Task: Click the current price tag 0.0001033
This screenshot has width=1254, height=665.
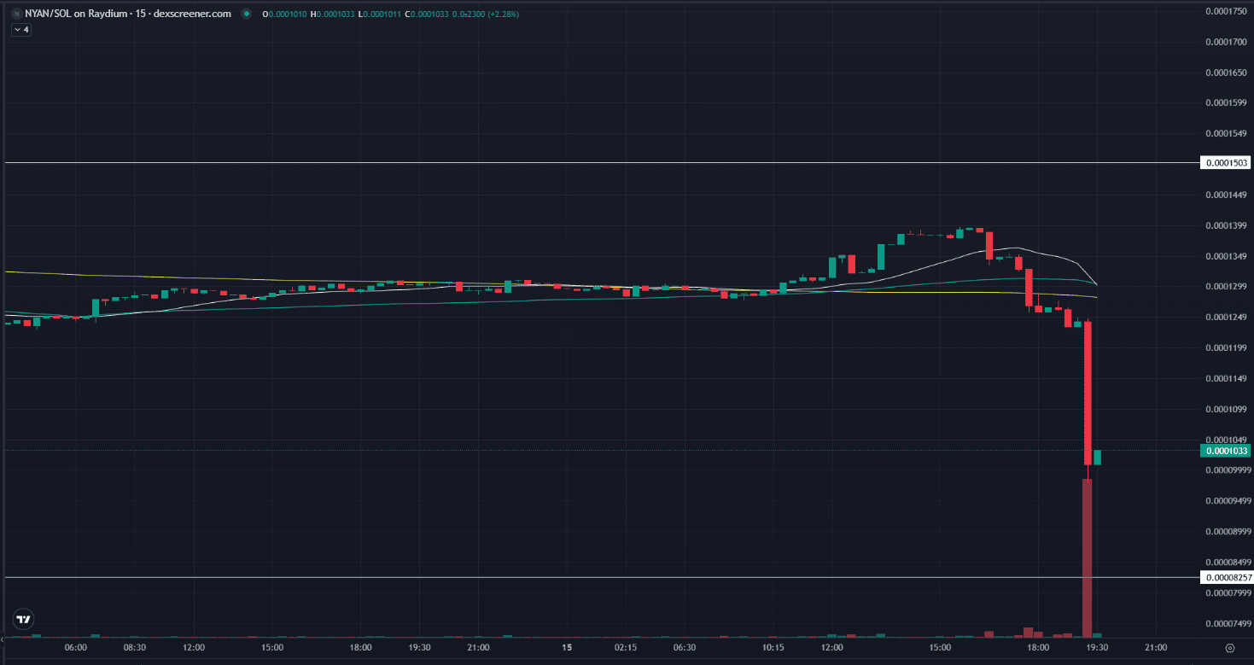Action: click(1226, 450)
